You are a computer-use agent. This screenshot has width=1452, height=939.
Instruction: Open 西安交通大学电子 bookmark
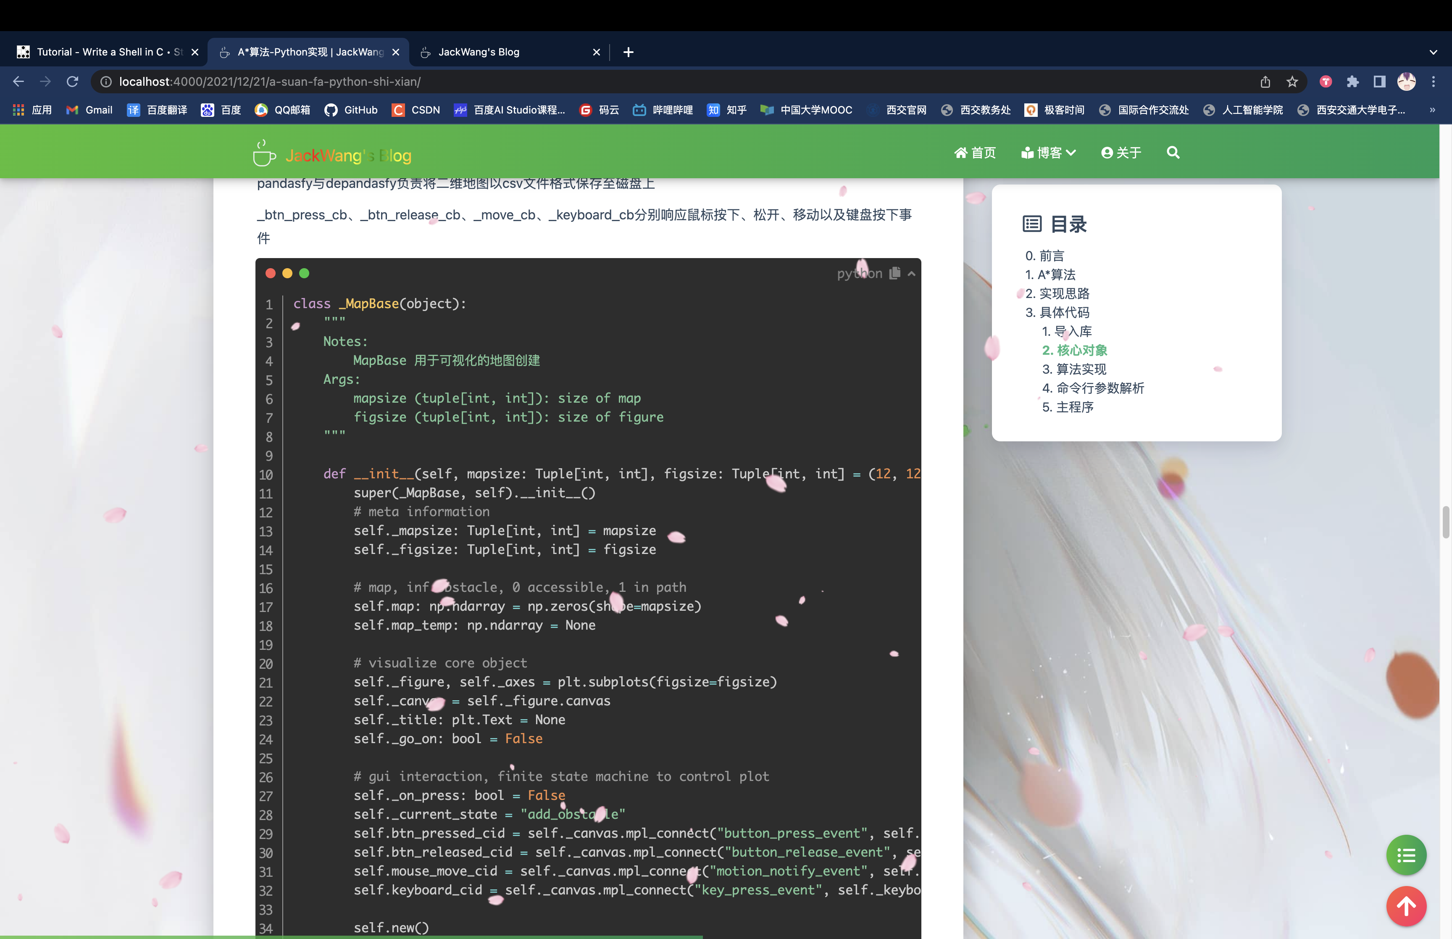pos(1352,110)
